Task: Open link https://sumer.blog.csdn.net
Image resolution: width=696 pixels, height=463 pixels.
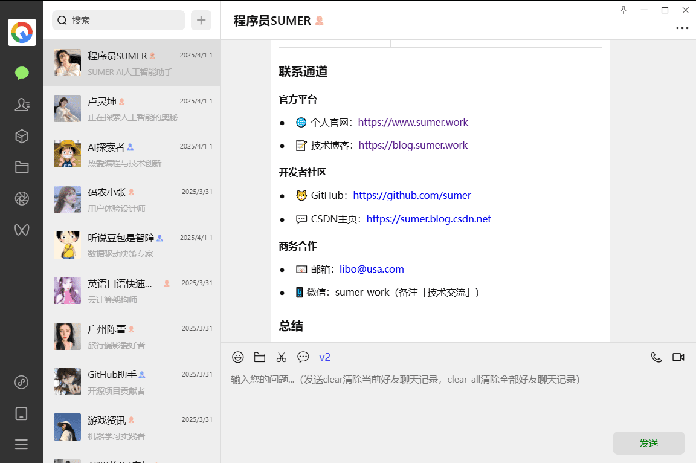Action: [428, 219]
